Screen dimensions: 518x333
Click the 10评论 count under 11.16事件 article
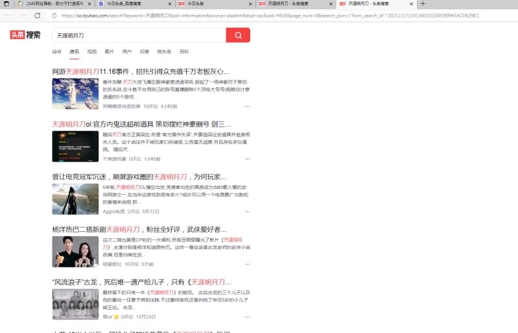click(x=150, y=106)
